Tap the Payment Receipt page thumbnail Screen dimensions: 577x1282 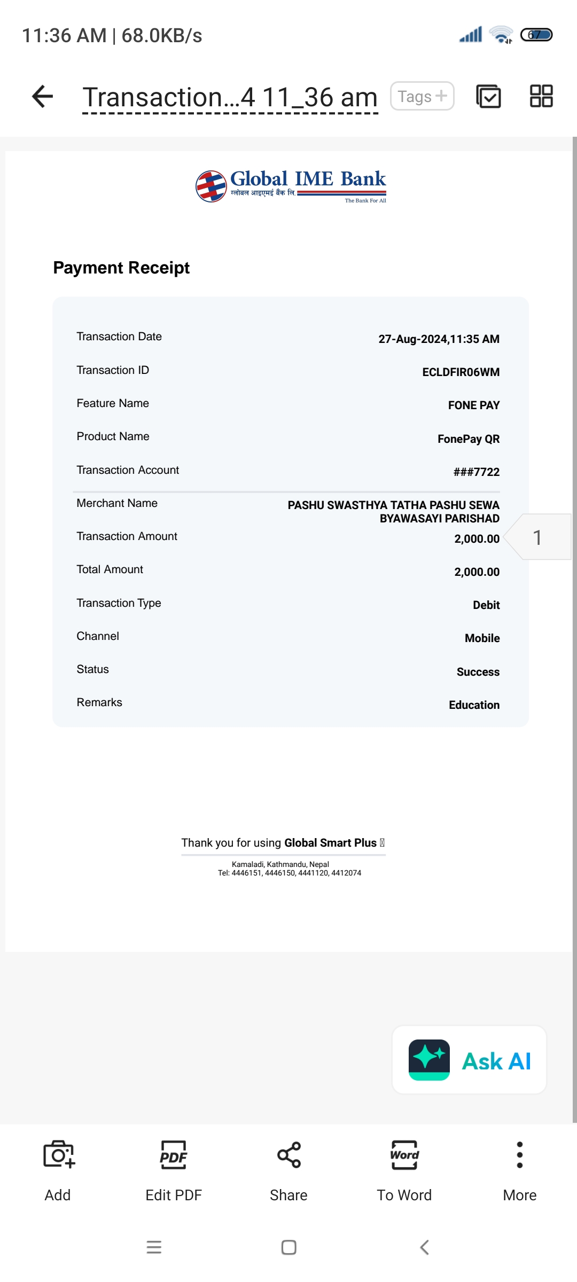click(x=288, y=551)
